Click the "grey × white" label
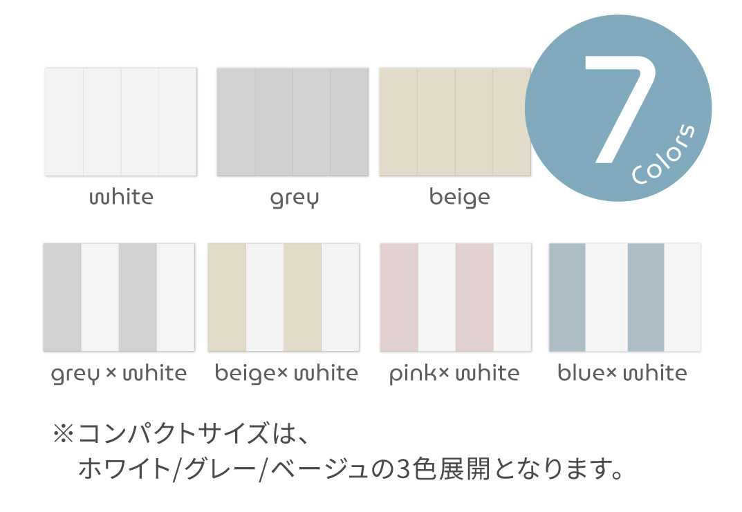The width and height of the screenshot is (742, 512). (x=119, y=374)
